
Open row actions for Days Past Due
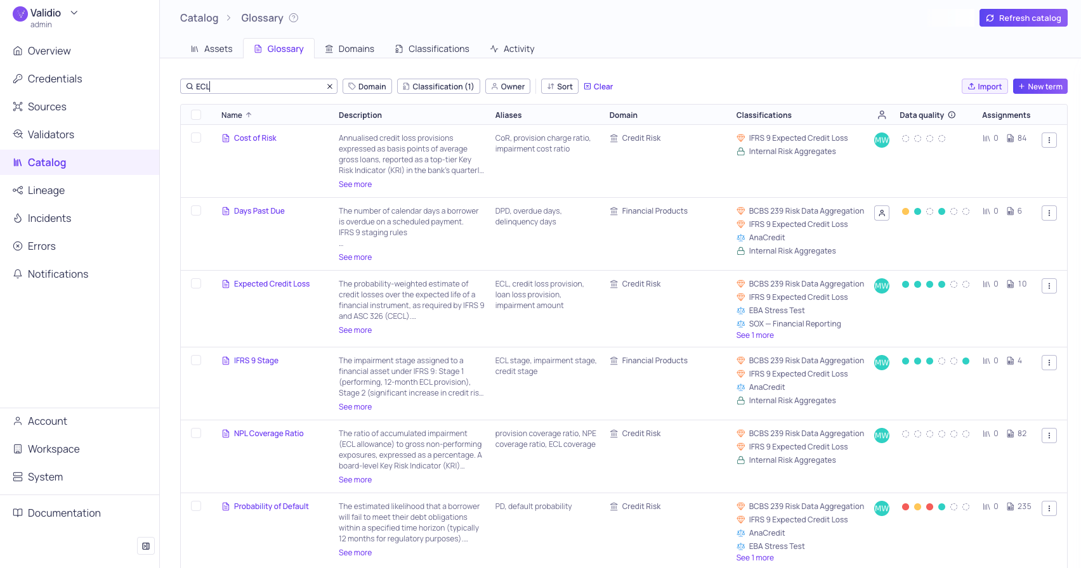coord(1049,213)
